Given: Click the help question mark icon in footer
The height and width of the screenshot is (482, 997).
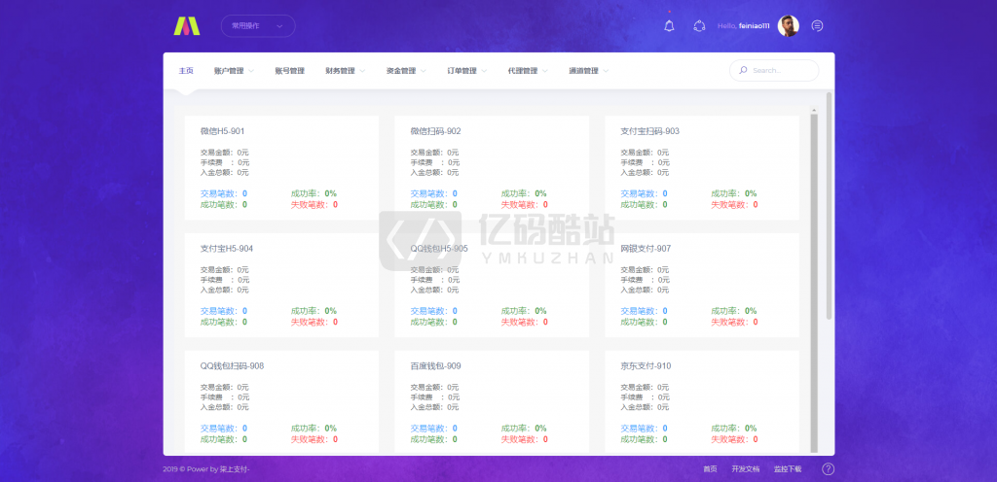Looking at the screenshot, I should click(x=828, y=469).
